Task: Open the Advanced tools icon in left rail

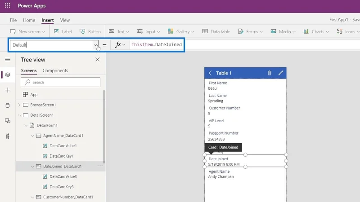Action: pyautogui.click(x=8, y=136)
